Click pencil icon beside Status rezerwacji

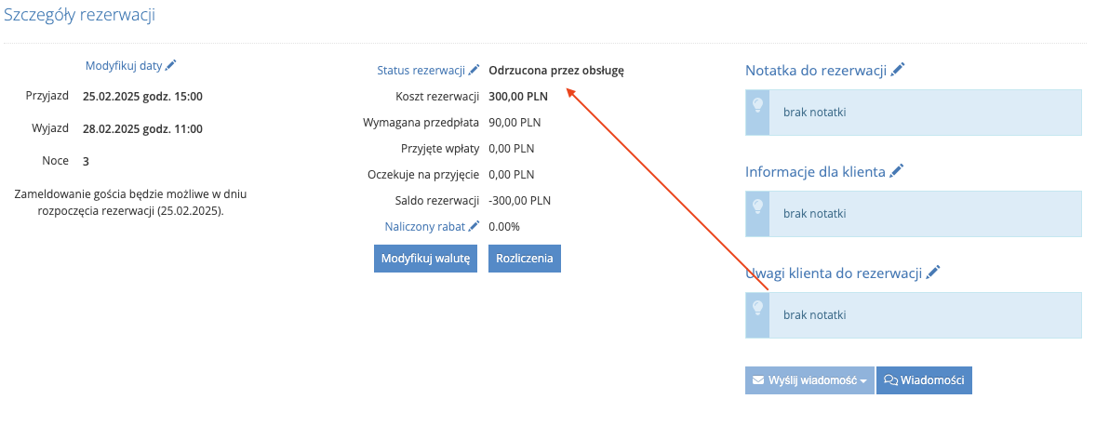[x=474, y=70]
